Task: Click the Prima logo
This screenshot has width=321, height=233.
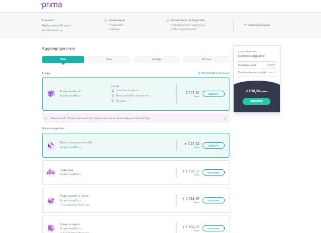Action: tap(52, 5)
